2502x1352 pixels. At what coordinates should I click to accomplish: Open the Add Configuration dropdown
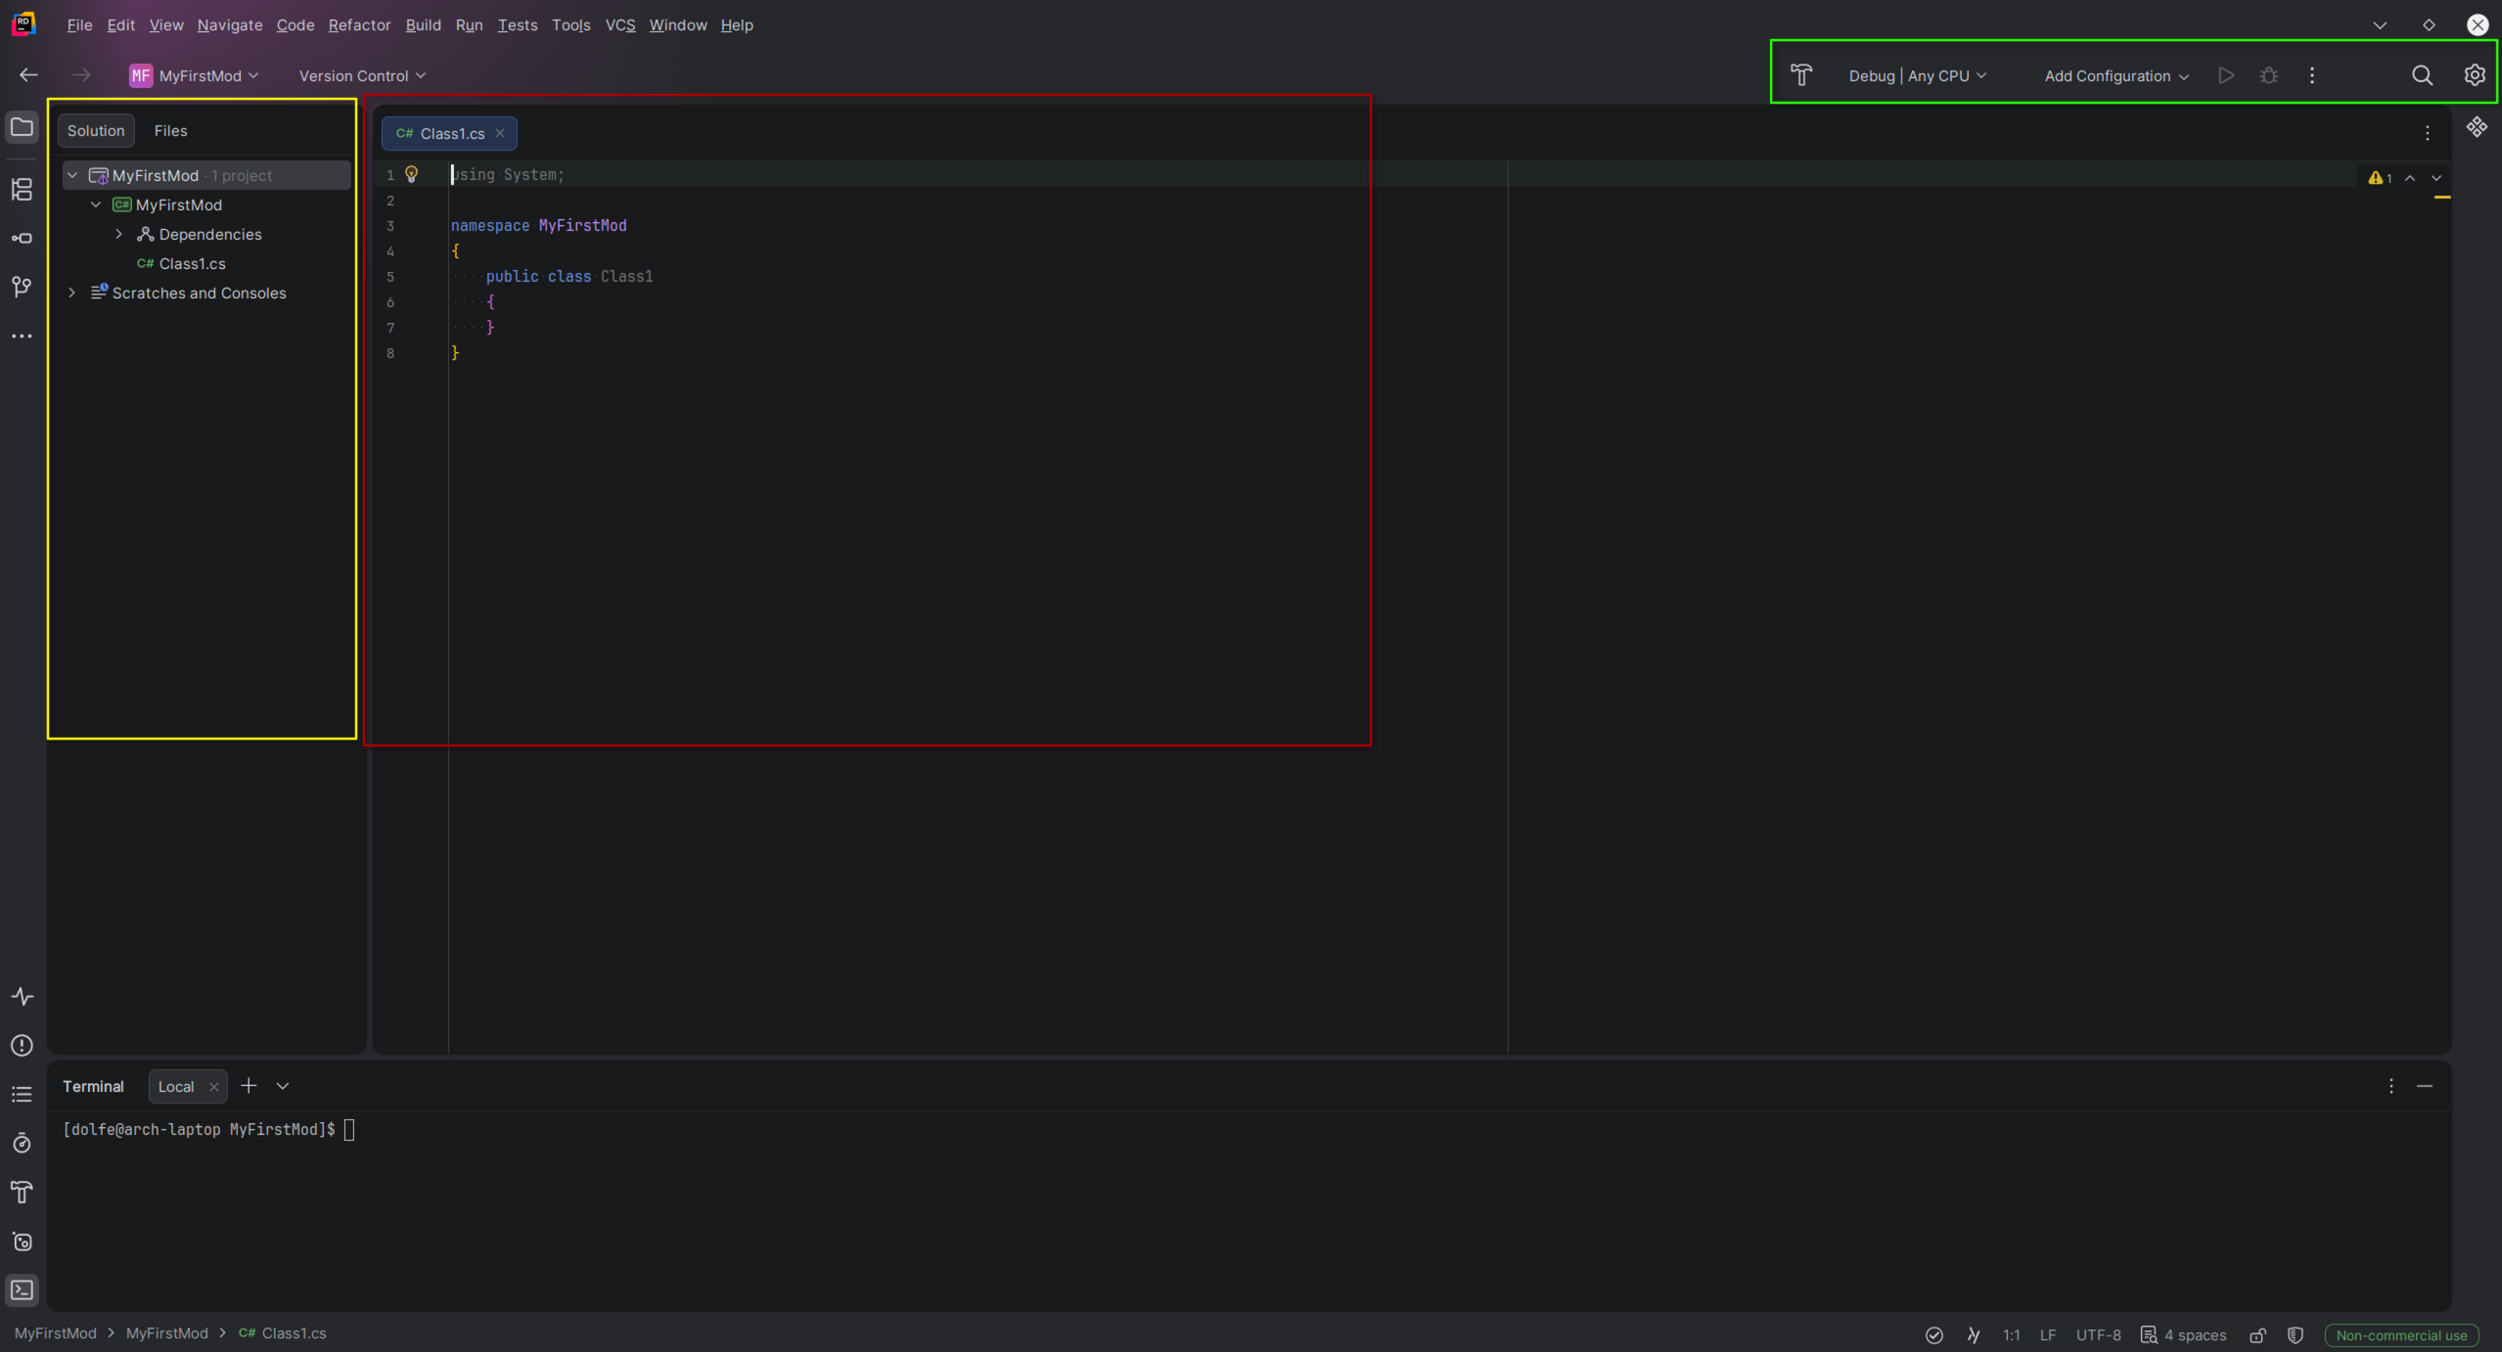(x=2115, y=75)
